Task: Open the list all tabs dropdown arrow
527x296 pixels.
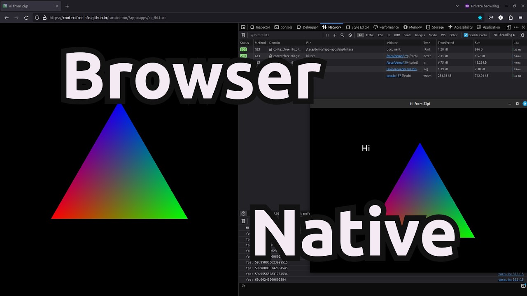Action: point(457,6)
